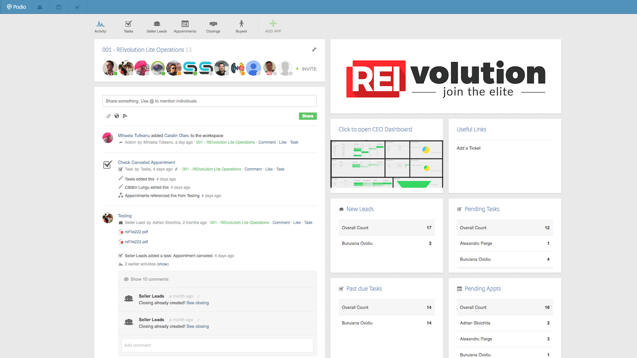Click the large checkbox icon beside Check Canceled Appointment

(107, 165)
